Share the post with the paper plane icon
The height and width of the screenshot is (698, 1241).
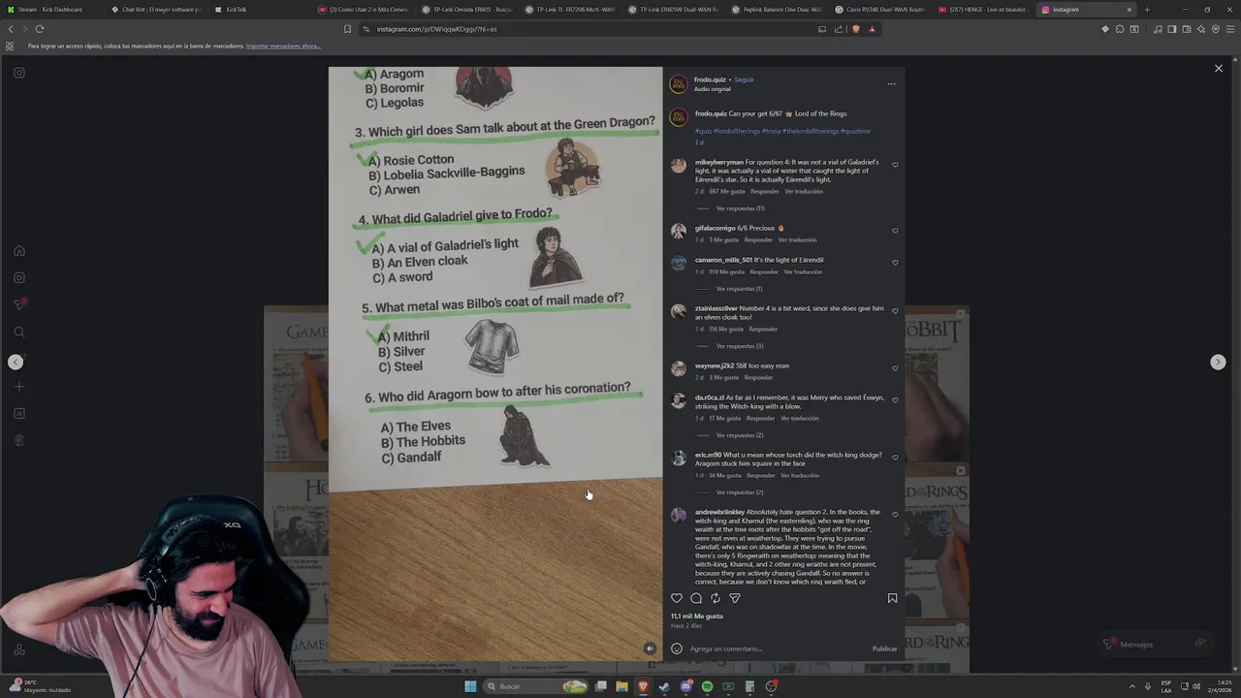[x=735, y=598]
